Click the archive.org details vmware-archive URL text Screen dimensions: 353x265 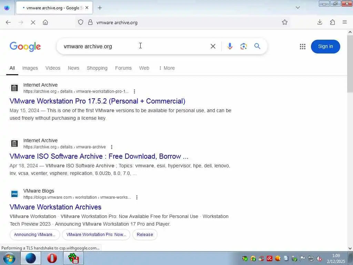64,147
